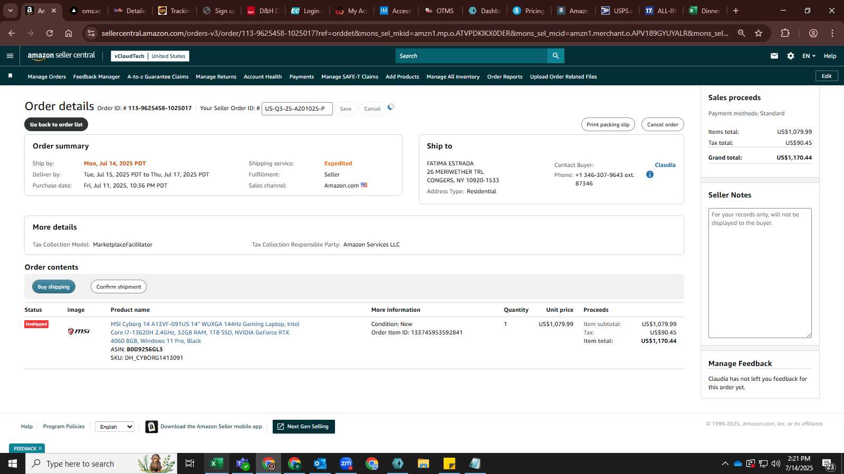Click Confirm shipment button
Screen dimensions: 844x474
point(119,287)
